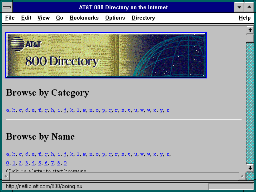
Task: Browse by Name letter d
Action: [x=27, y=154]
